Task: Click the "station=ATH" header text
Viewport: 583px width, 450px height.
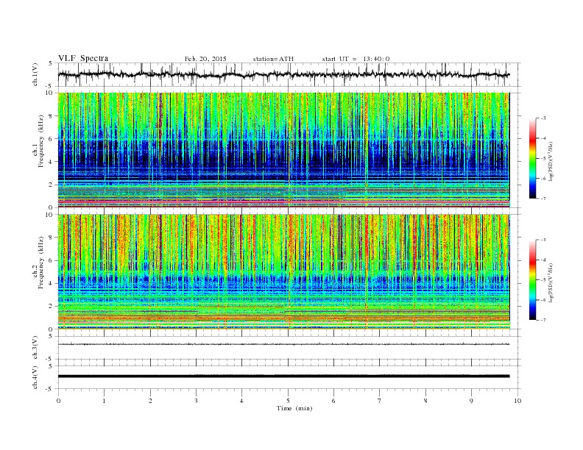Action: pyautogui.click(x=273, y=59)
